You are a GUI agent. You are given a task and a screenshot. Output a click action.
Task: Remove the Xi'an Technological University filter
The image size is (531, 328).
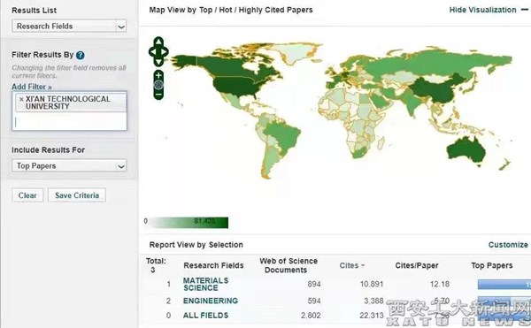[x=21, y=99]
